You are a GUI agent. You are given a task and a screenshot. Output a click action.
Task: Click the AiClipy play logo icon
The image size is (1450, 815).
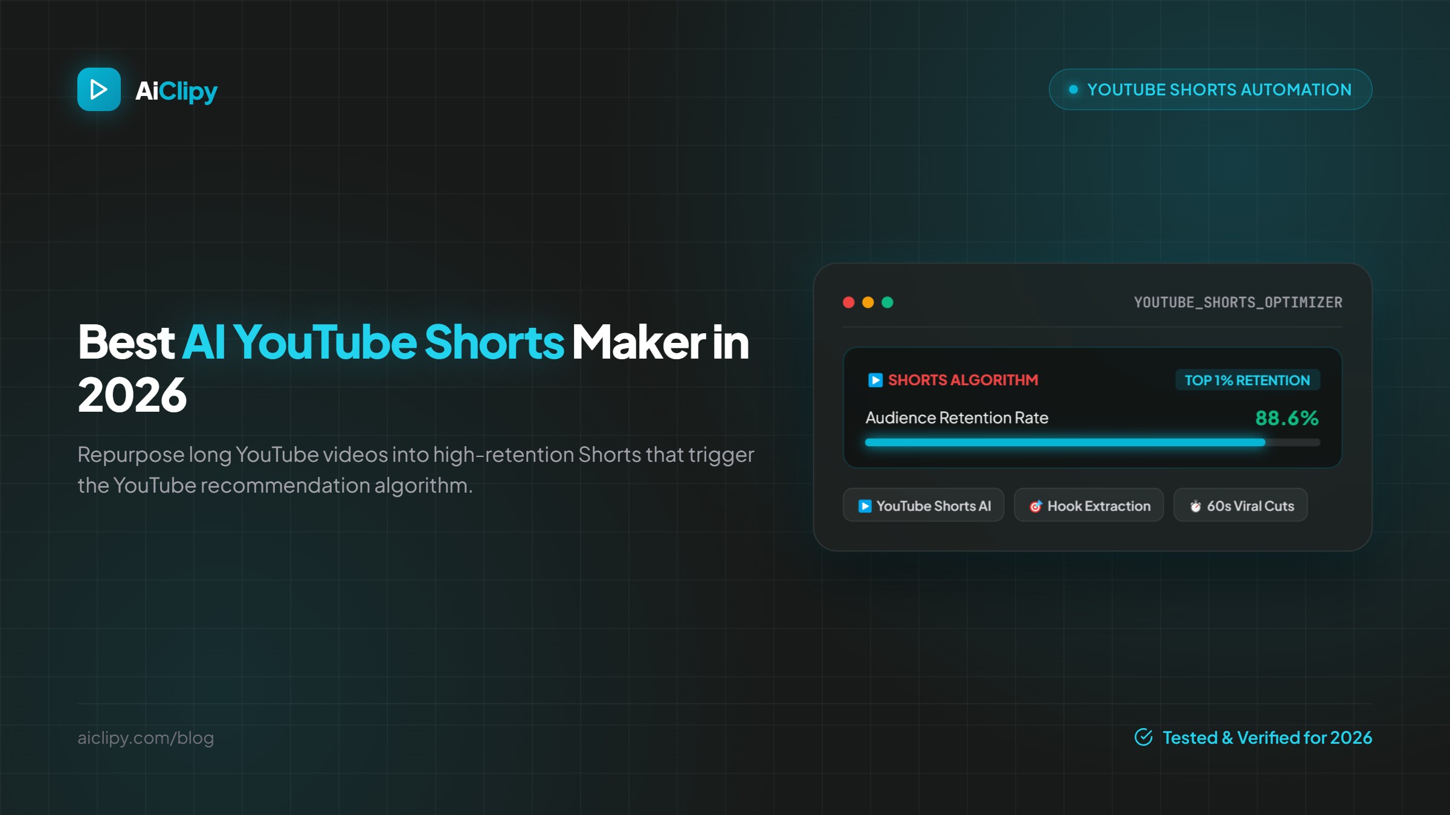[x=99, y=89]
